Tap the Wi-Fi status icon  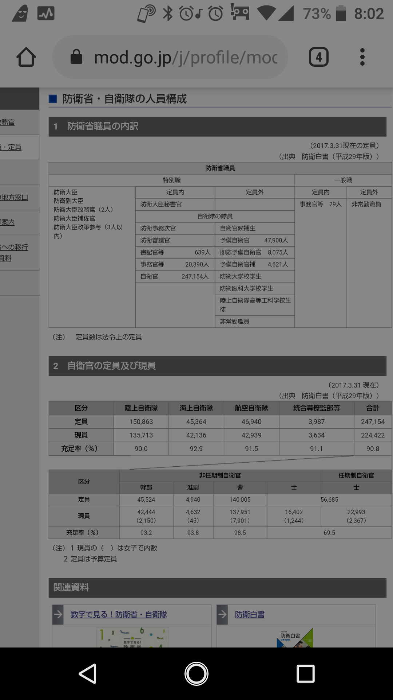pyautogui.click(x=266, y=13)
